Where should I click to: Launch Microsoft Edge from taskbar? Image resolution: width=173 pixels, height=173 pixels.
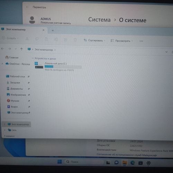pyautogui.click(x=133, y=163)
